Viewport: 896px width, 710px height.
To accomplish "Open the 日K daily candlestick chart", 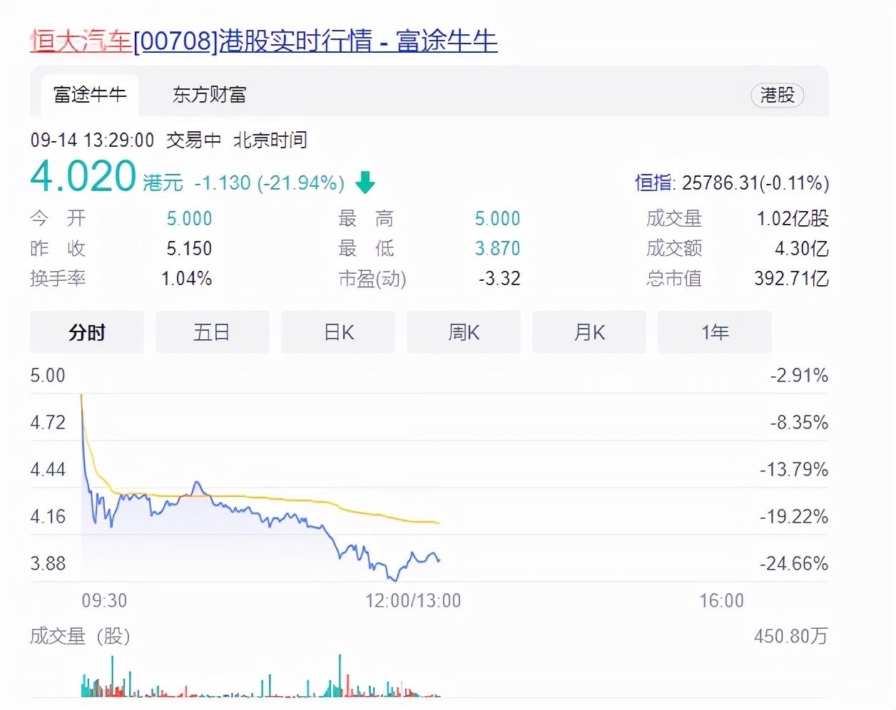I will pyautogui.click(x=337, y=332).
